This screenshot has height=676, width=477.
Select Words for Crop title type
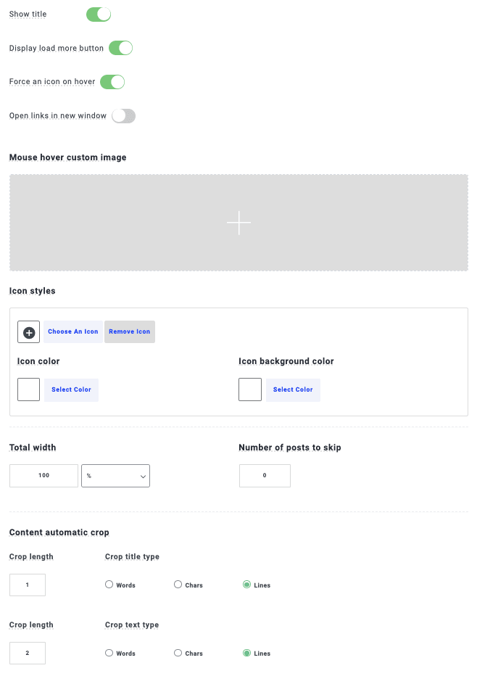coord(109,585)
